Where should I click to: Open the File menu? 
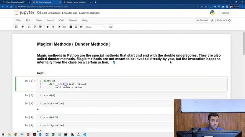tap(18, 20)
